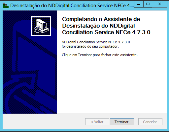Click the window title text Desinstalação do NDDigital
This screenshot has height=132, width=169.
(x=40, y=6)
